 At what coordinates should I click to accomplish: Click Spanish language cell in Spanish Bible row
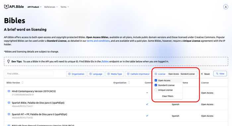(x=175, y=104)
